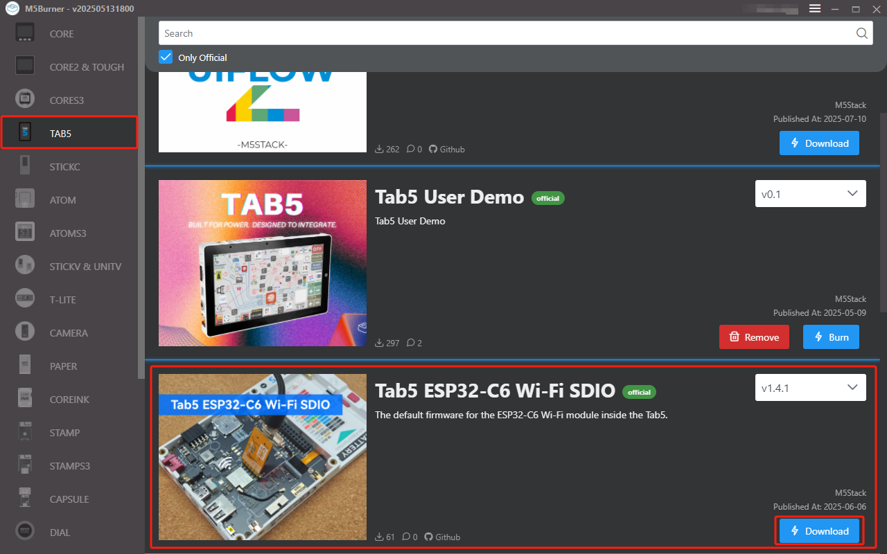This screenshot has width=887, height=554.
Task: Download Tab5 ESP32-C6 Wi-Fi SDIO firmware
Action: click(819, 531)
